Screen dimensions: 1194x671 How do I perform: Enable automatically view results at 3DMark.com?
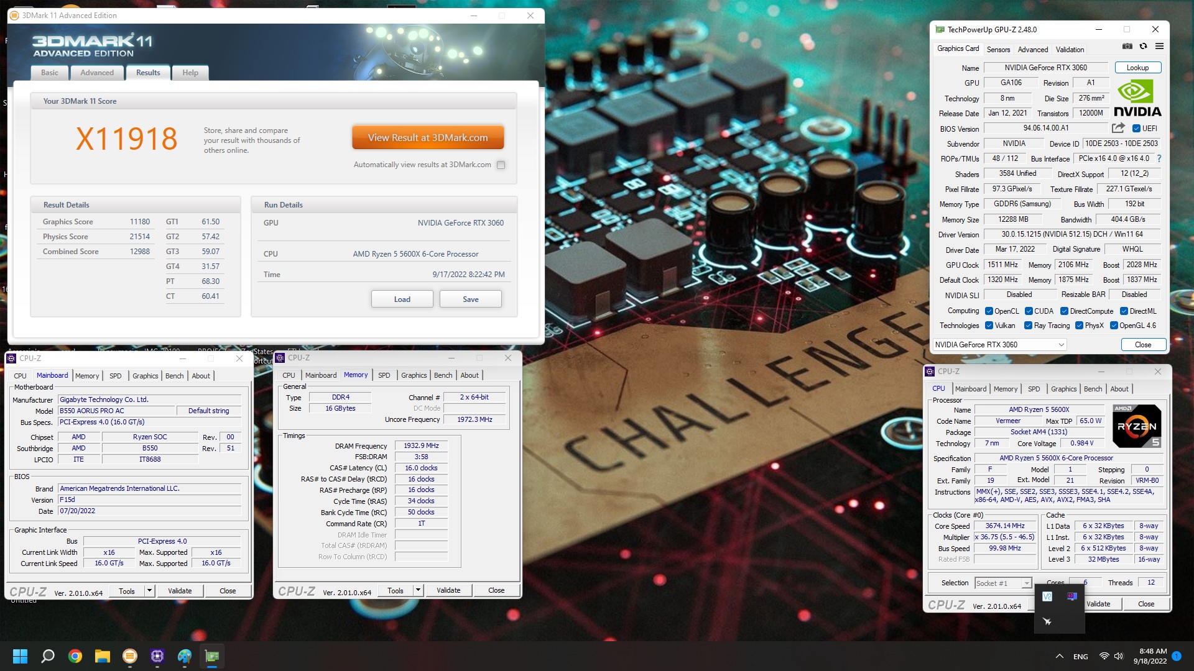click(x=501, y=165)
